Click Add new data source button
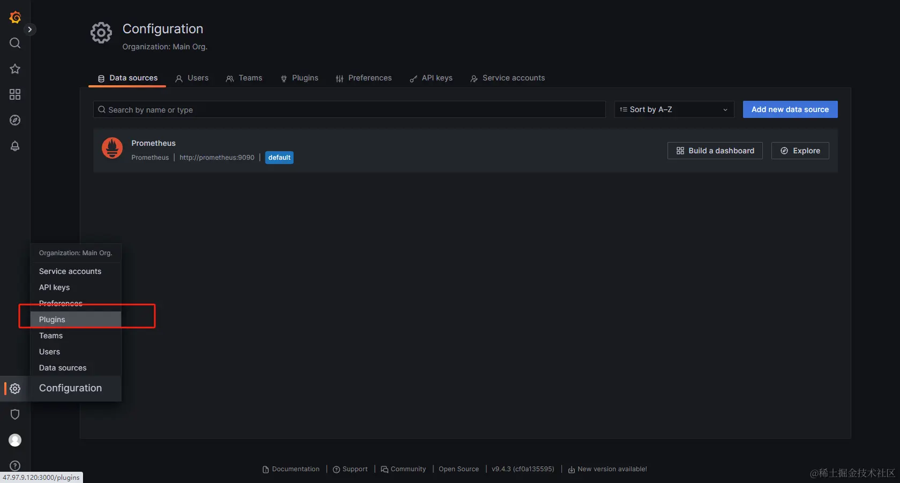The height and width of the screenshot is (483, 900). point(790,109)
